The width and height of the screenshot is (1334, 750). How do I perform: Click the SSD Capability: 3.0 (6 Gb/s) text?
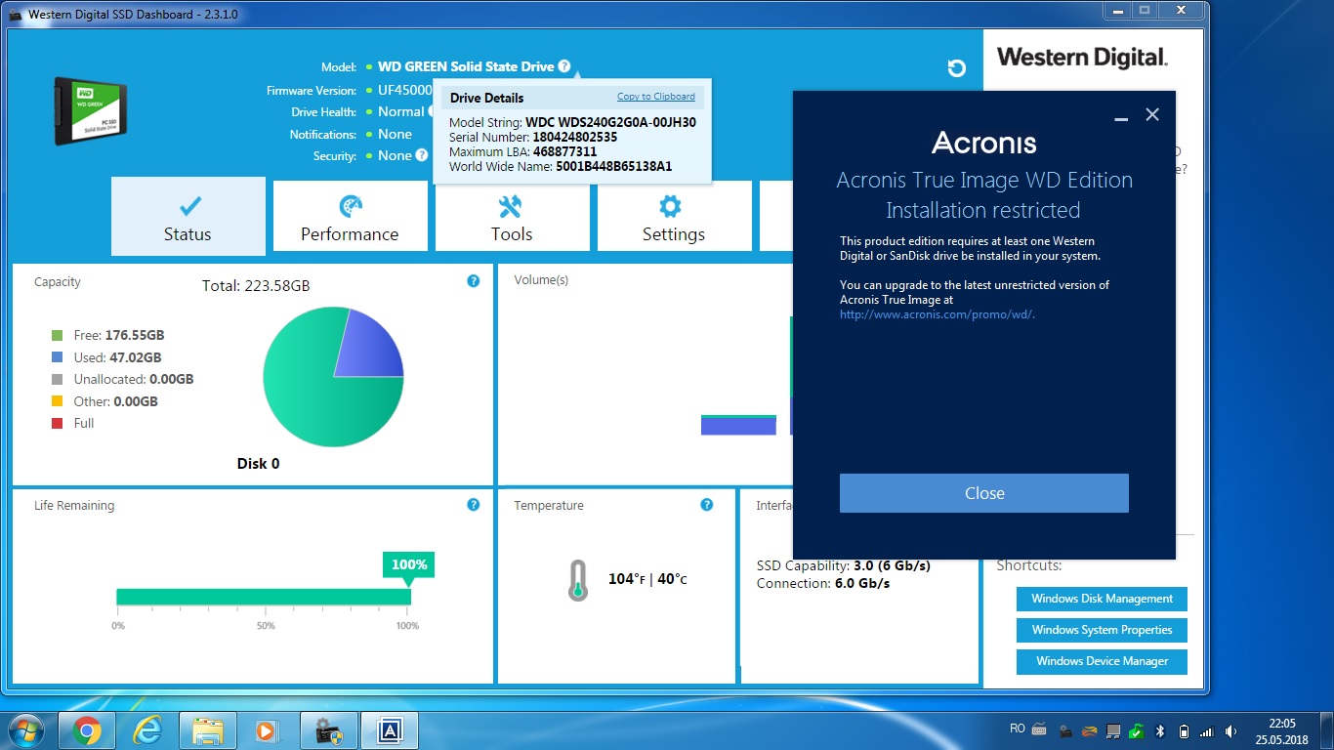[x=844, y=566]
